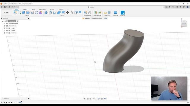This screenshot has height=106, width=190.
Task: Collapse the Browser panel arrow
Action: 1,18
